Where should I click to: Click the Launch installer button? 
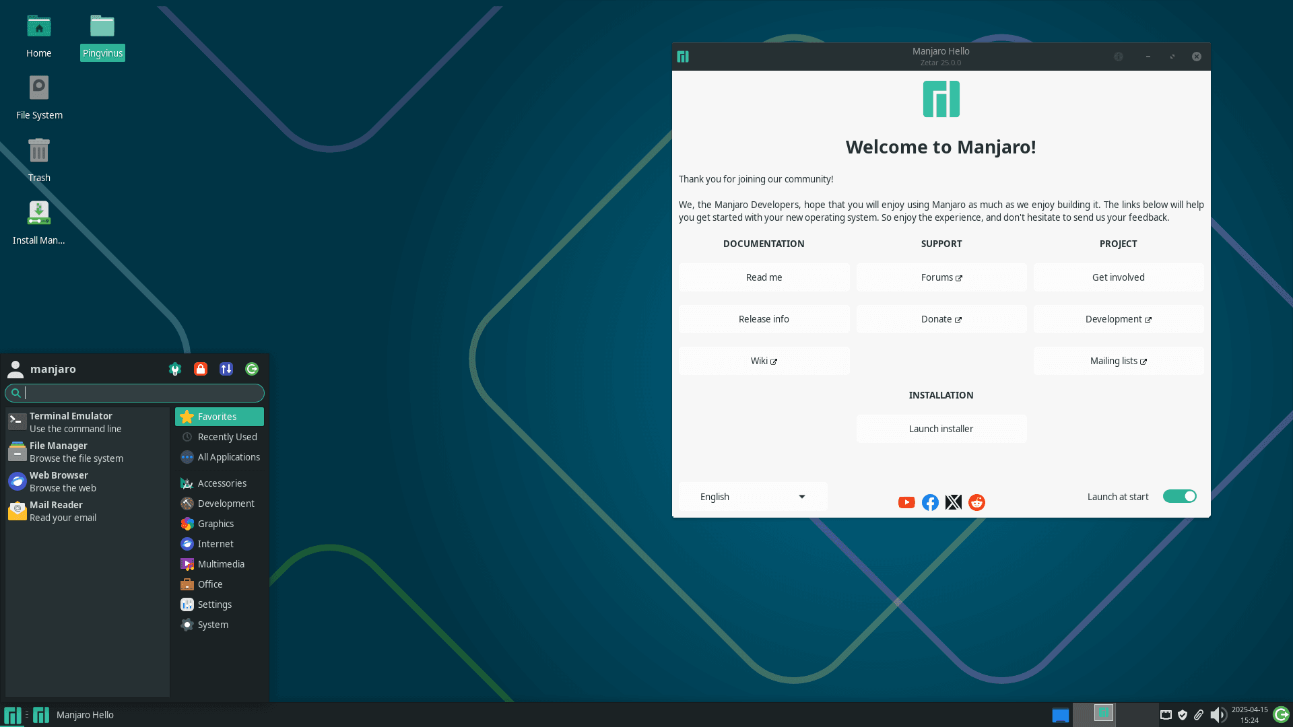coord(941,429)
